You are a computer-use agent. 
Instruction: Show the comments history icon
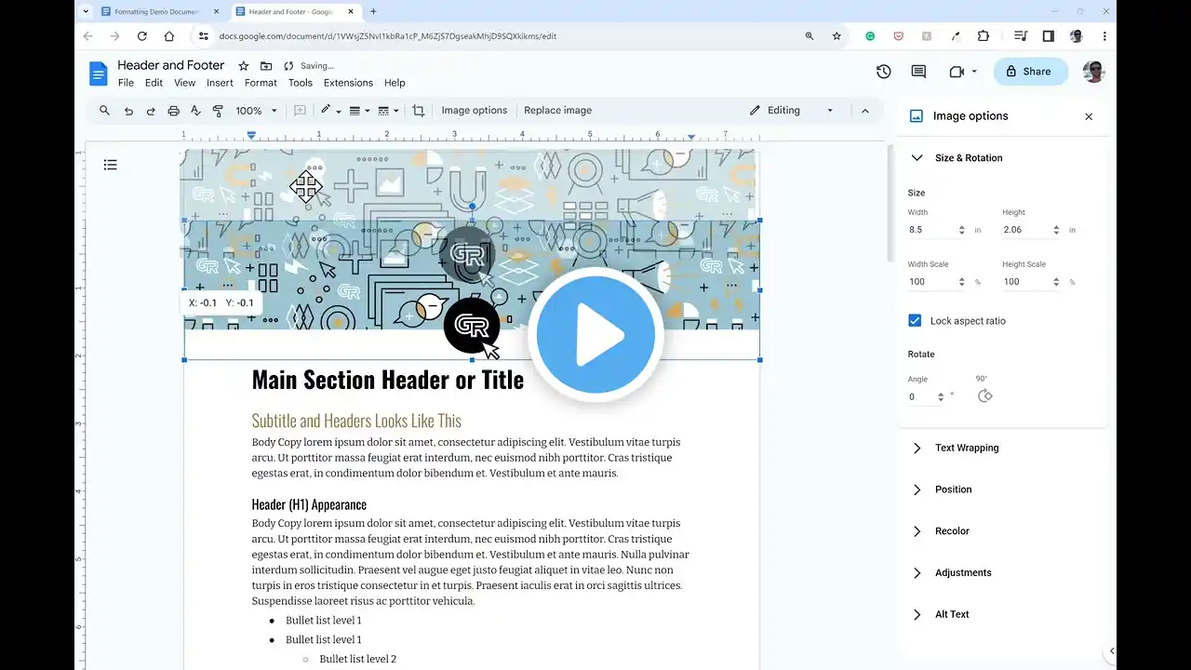918,72
